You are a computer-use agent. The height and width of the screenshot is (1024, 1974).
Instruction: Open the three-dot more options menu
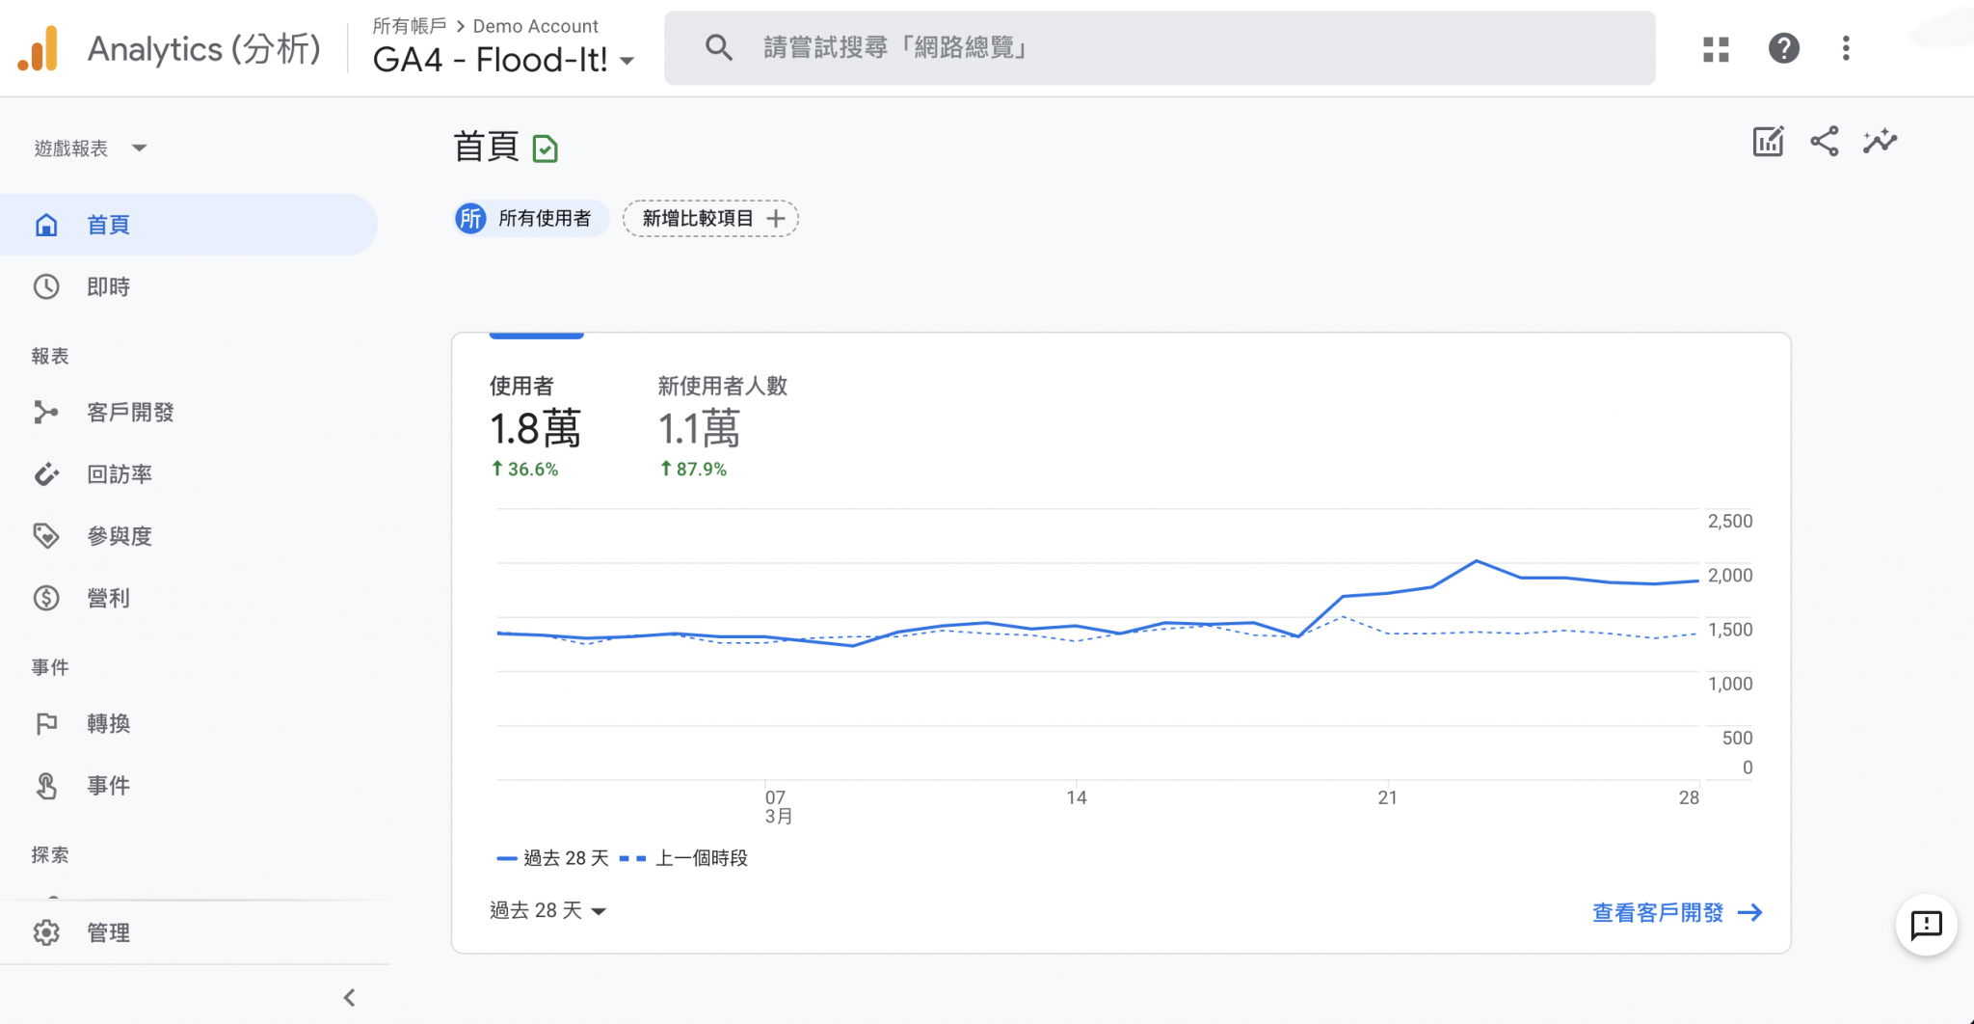point(1846,48)
